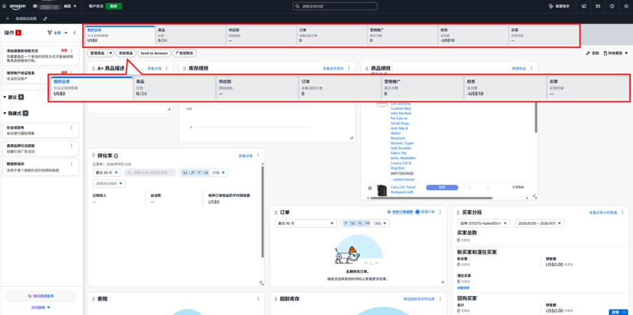Image resolution: width=633 pixels, height=315 pixels.
Task: Click the 广告控制台 button
Action: pos(185,53)
